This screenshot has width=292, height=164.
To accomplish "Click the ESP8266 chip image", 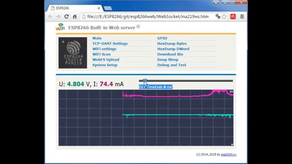I will click(73, 53).
